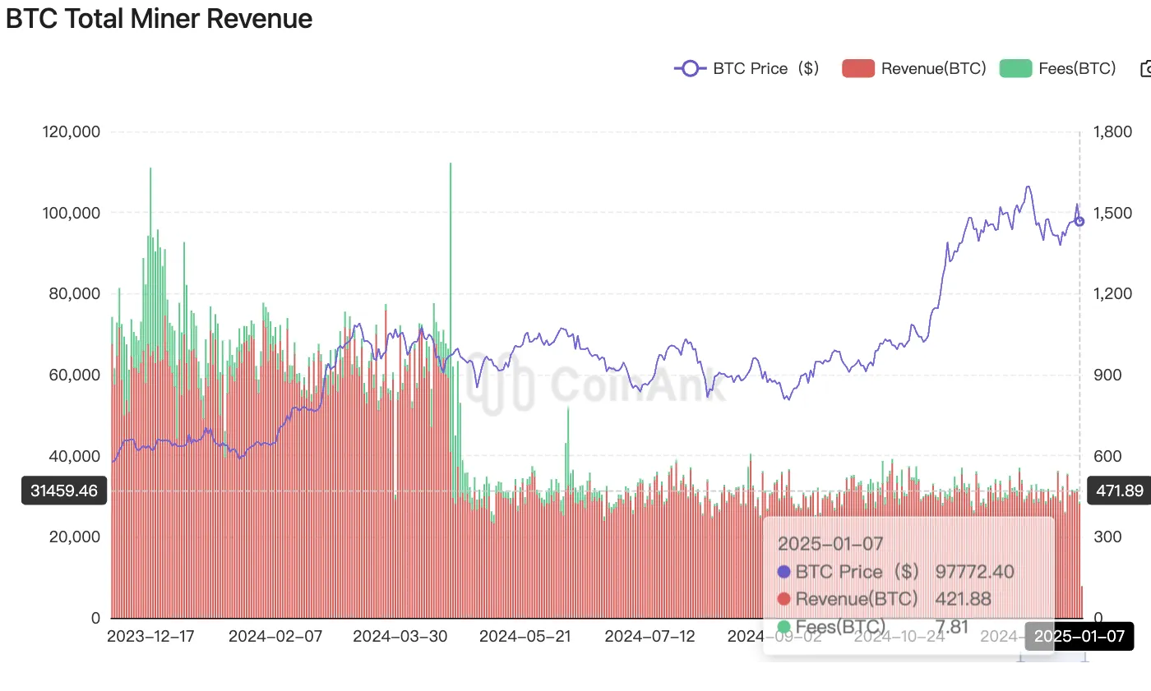Click the 1,200 revenue axis label
Viewport: 1151px width, 691px height.
1112,293
